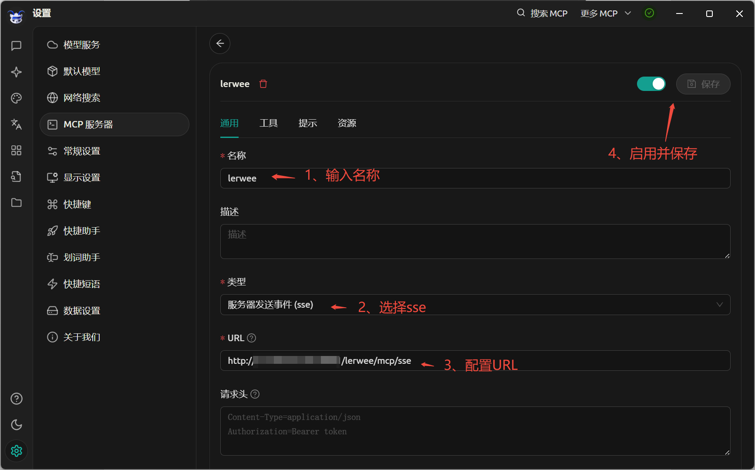755x470 pixels.
Task: Open 快捷助手 settings
Action: (115, 231)
